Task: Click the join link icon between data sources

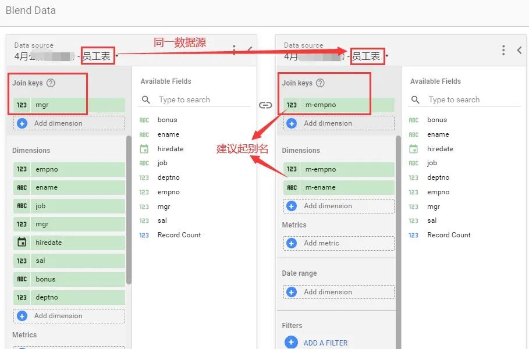Action: coord(265,105)
